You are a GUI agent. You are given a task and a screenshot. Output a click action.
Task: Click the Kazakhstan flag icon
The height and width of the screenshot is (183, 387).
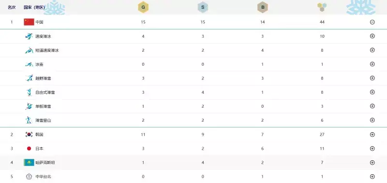(29, 163)
